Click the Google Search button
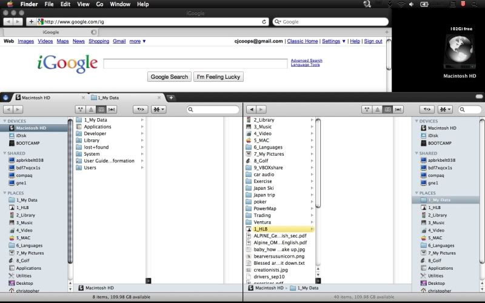The image size is (485, 303). (169, 77)
